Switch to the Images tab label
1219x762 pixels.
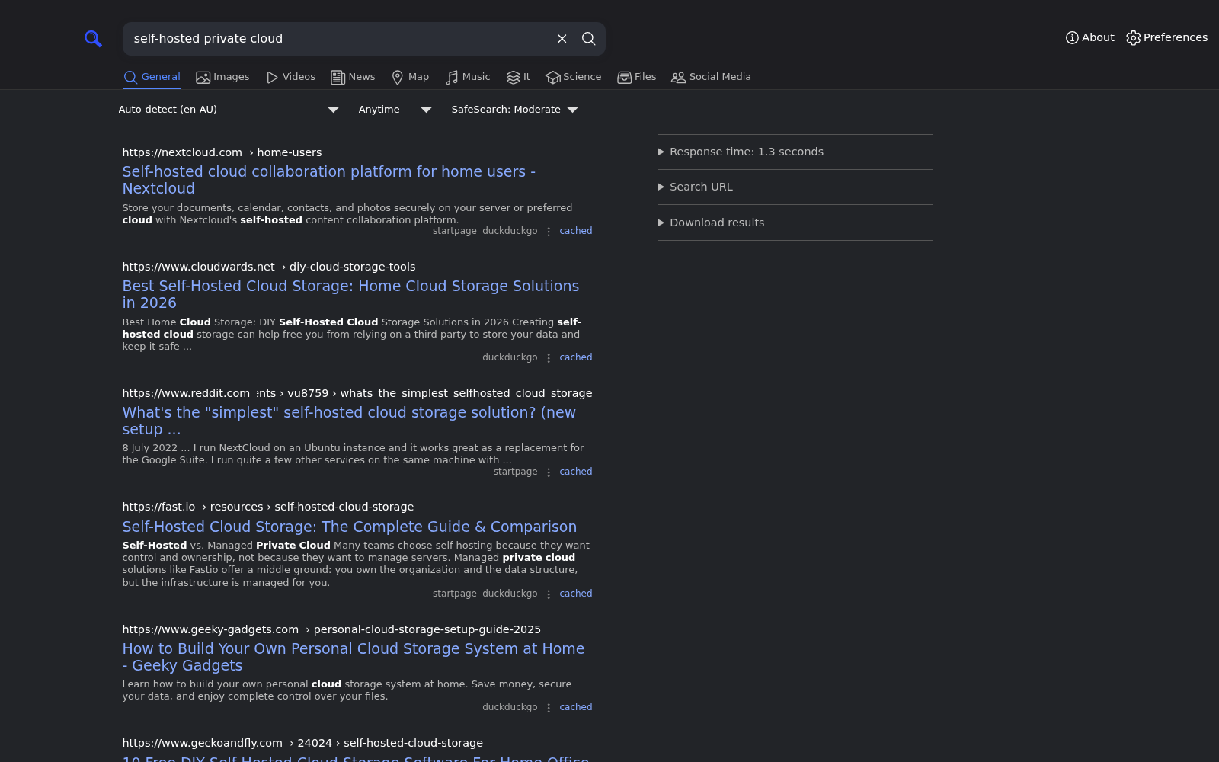[x=232, y=77]
